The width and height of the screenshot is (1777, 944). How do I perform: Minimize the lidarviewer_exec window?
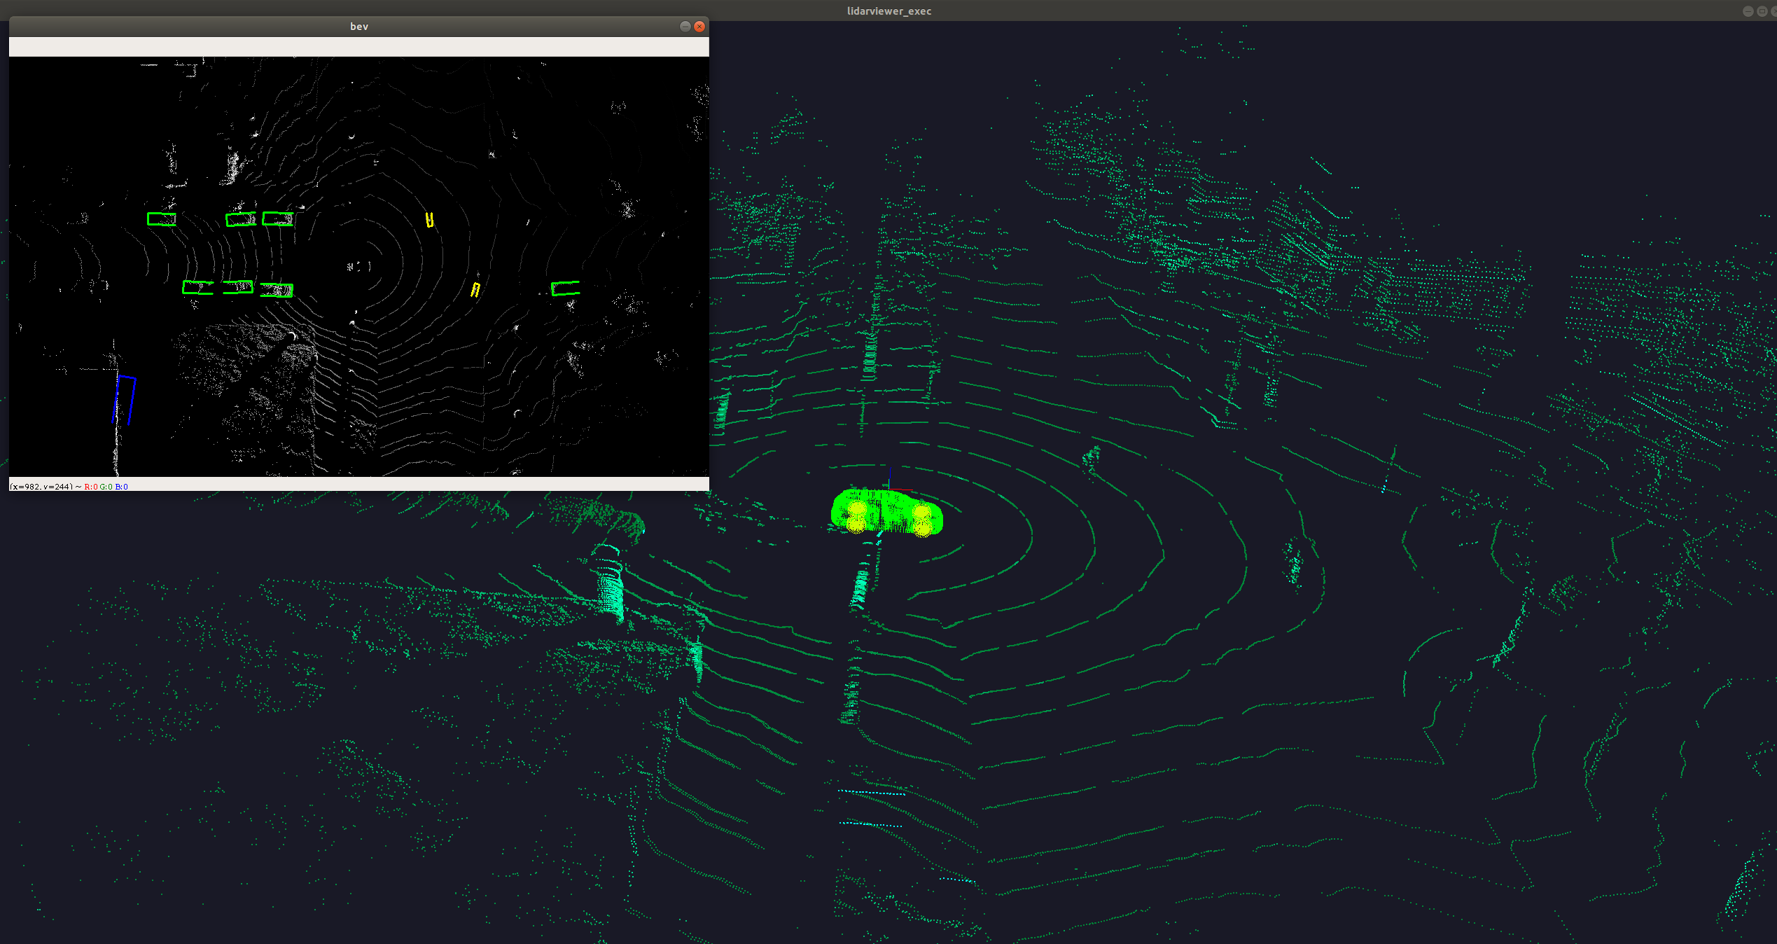coord(1748,11)
